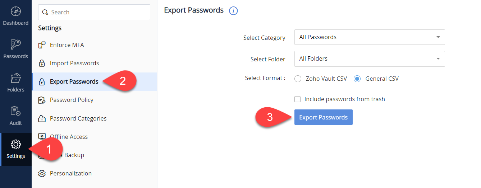Viewport: 481px width, 188px height.
Task: Open the Audit clipboard icon
Action: [15, 111]
